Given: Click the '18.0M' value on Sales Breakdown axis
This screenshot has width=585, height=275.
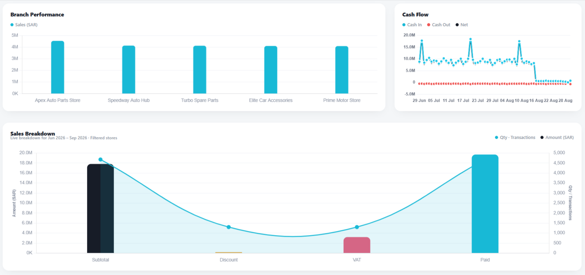Looking at the screenshot, I should [26, 163].
